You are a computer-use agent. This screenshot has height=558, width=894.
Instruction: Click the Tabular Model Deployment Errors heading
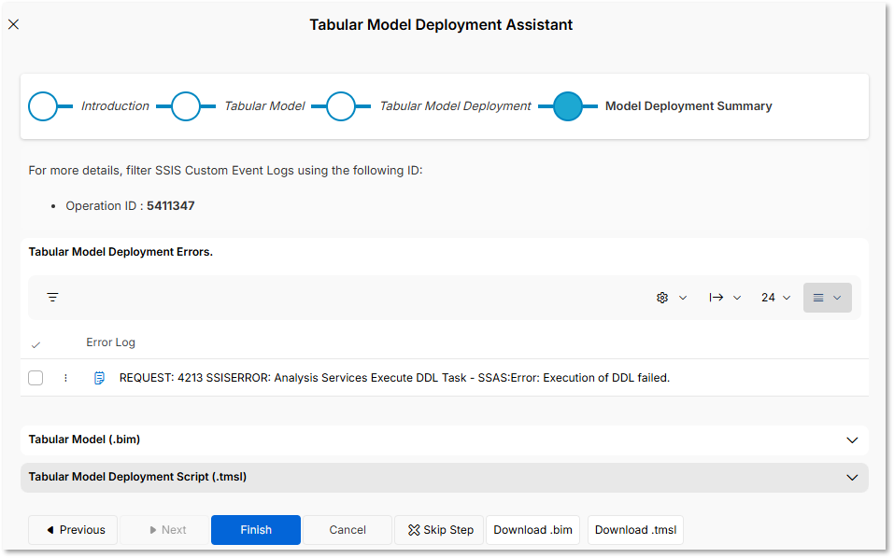coord(121,252)
